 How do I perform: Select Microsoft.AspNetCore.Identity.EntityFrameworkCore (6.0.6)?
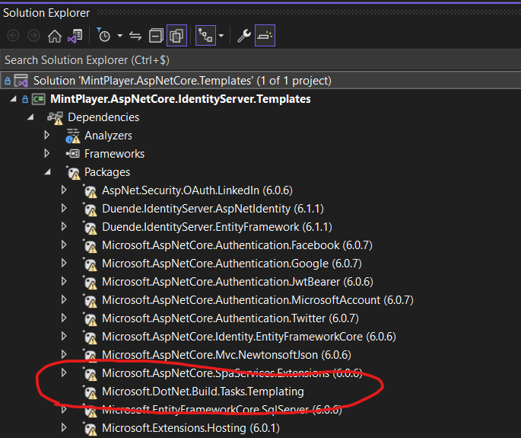point(249,337)
